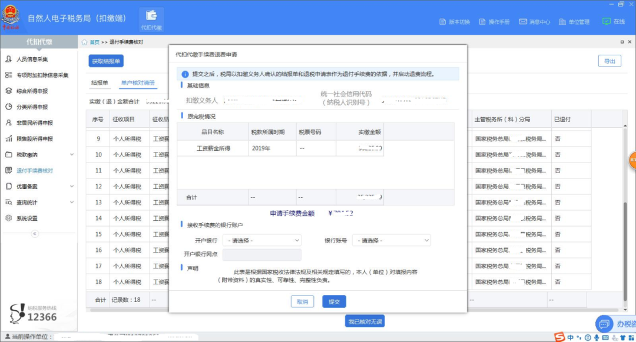Click the 获取结报单 button
The height and width of the screenshot is (342, 636).
(106, 61)
